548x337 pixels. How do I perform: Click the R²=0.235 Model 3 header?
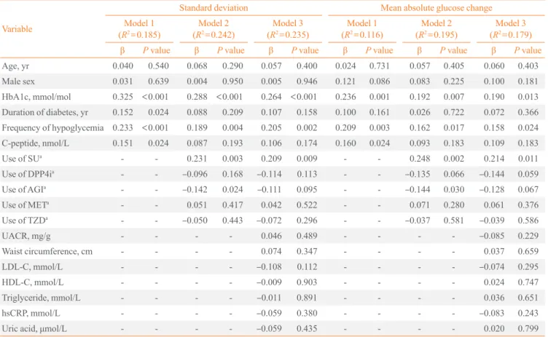[x=288, y=29]
